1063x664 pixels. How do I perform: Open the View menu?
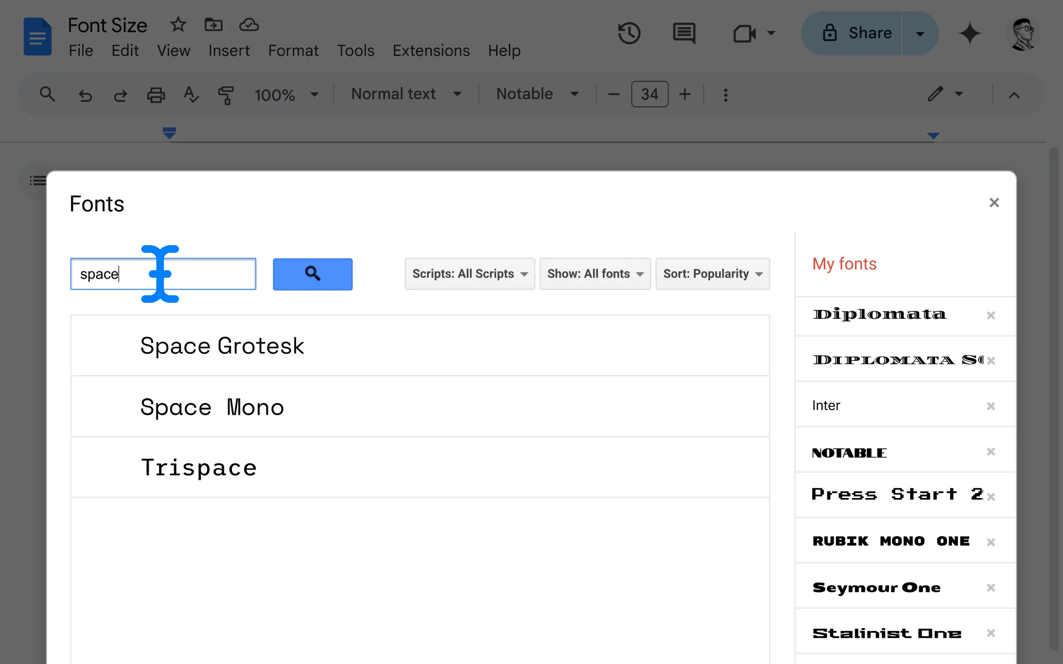174,50
